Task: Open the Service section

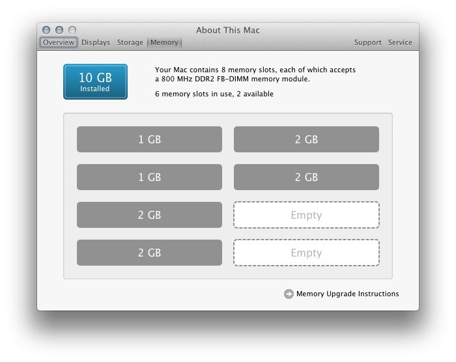Action: [x=400, y=42]
